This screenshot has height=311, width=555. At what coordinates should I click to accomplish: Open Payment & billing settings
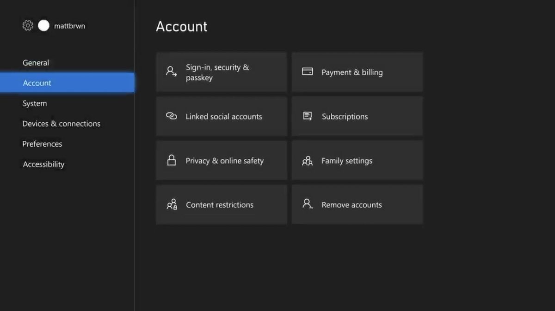[x=357, y=72]
